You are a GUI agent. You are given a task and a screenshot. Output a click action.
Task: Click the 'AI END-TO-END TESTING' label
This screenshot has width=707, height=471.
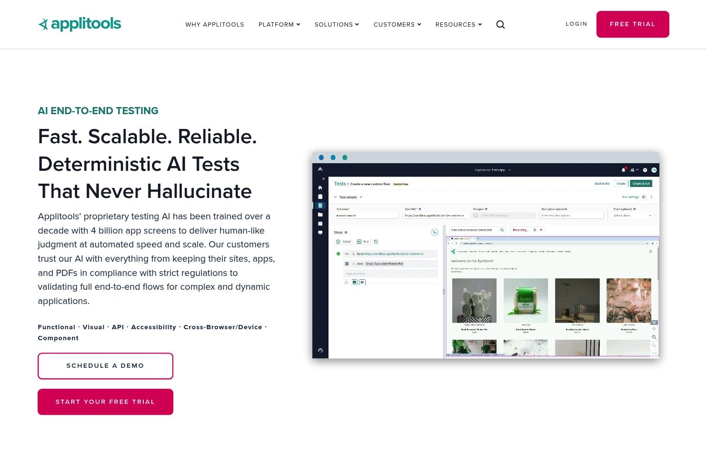click(x=98, y=111)
